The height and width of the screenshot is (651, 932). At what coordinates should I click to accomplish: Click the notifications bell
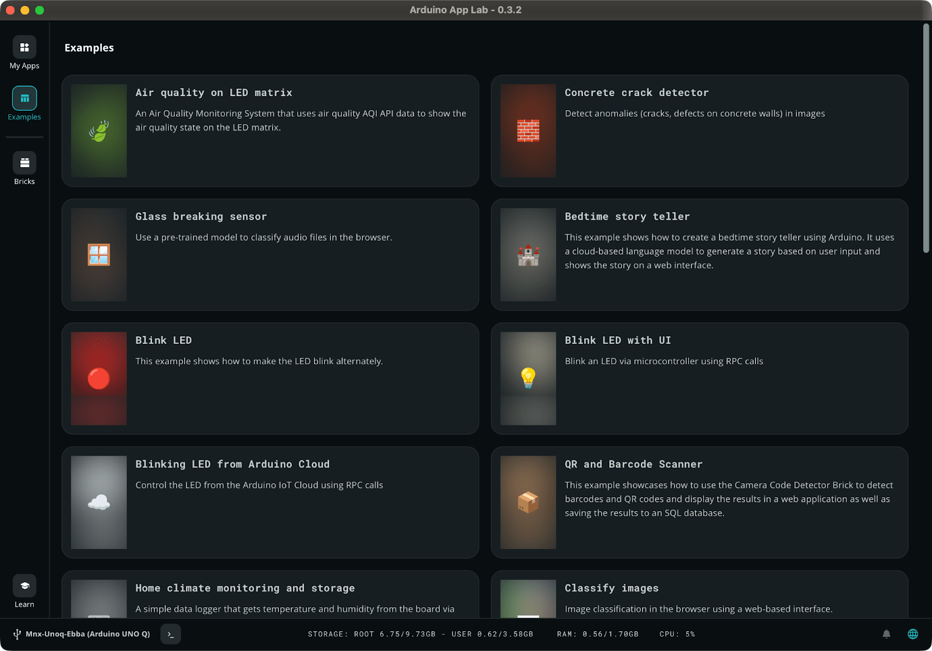pyautogui.click(x=886, y=634)
